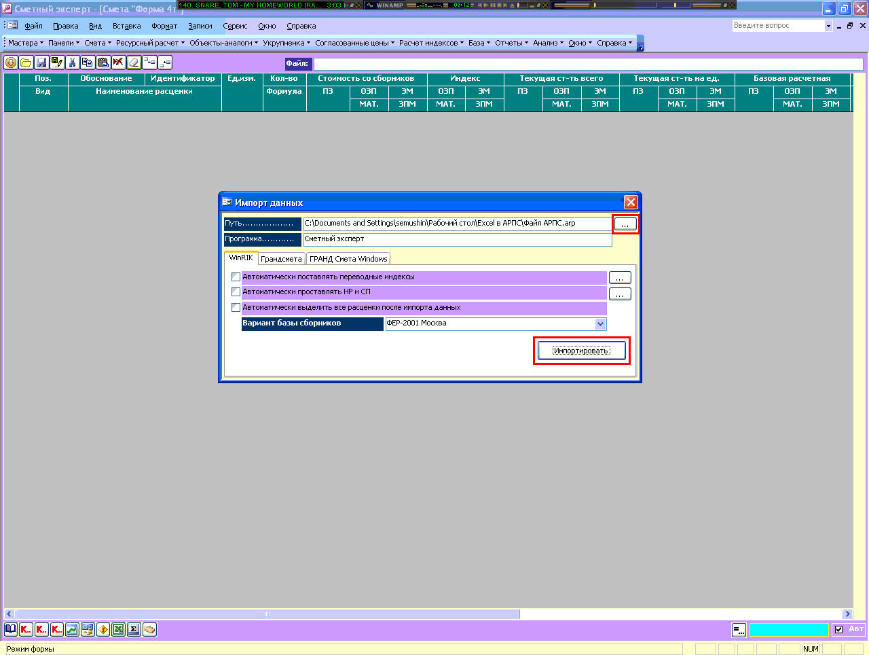This screenshot has width=869, height=655.
Task: Click the Файл input field in toolbar
Action: (x=588, y=64)
